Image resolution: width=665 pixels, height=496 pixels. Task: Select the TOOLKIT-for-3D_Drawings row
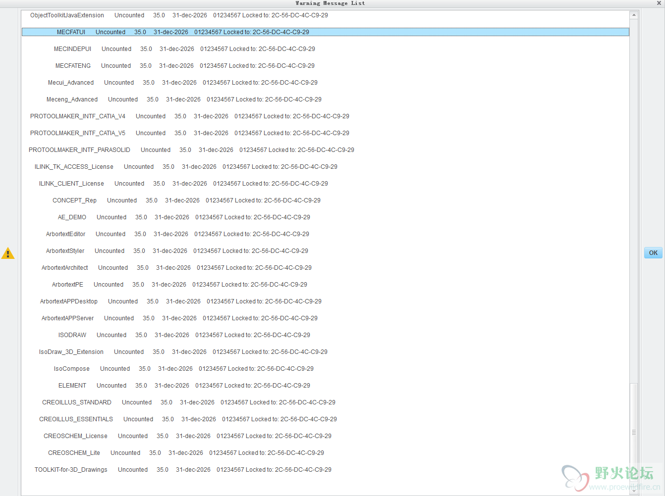tap(326, 470)
